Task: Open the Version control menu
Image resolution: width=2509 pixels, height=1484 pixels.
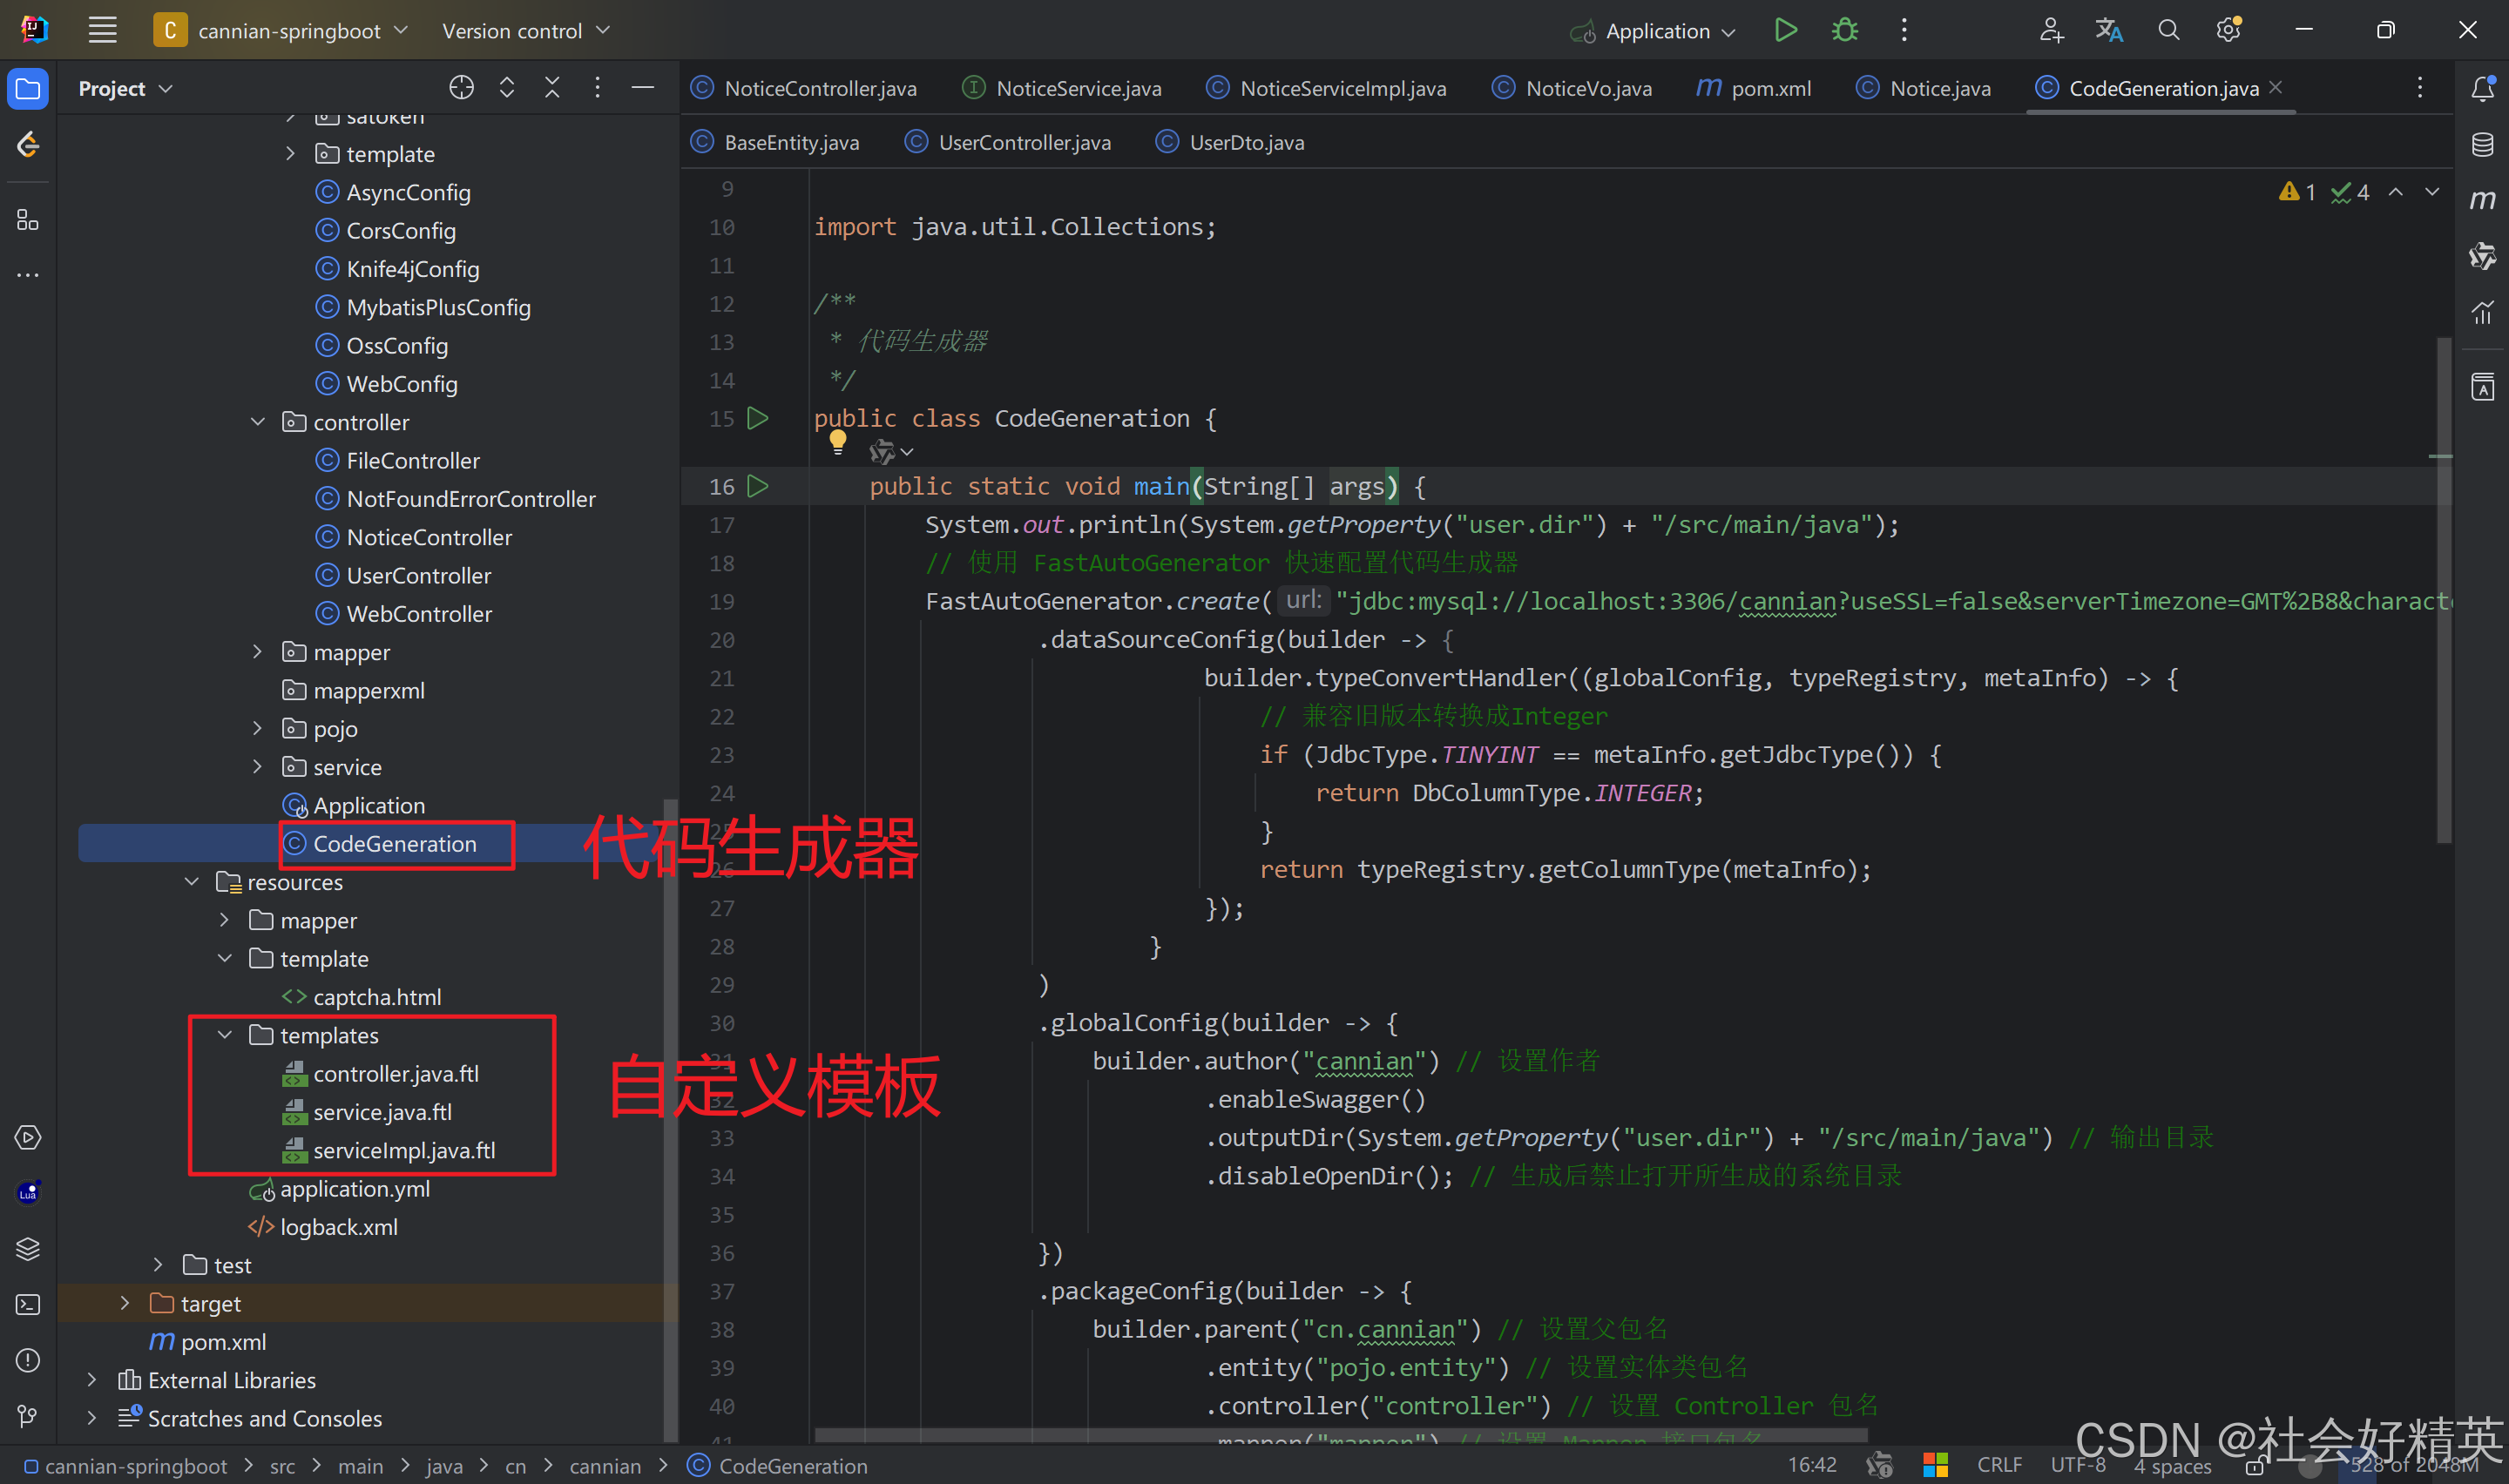Action: tap(526, 31)
